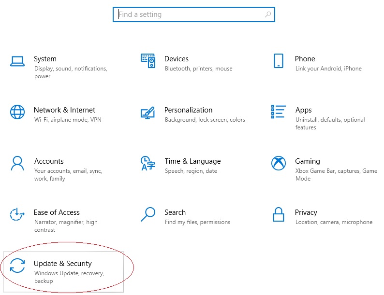This screenshot has height=295, width=384.
Task: Select the Apps category title
Action: (x=303, y=110)
